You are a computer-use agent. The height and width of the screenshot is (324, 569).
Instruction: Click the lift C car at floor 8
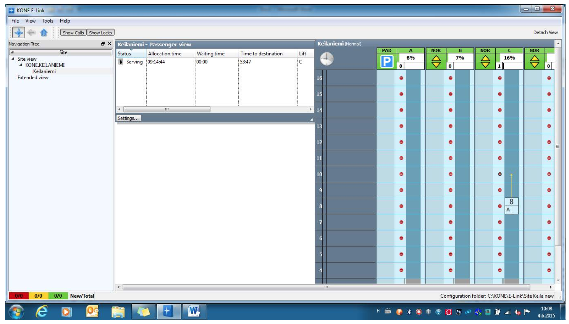[511, 206]
